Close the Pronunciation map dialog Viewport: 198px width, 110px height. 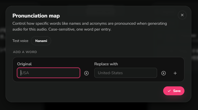[x=182, y=15]
